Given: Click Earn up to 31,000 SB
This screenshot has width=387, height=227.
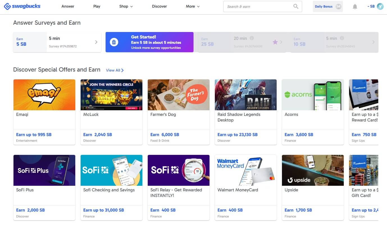Looking at the screenshot, I should pos(104,210).
